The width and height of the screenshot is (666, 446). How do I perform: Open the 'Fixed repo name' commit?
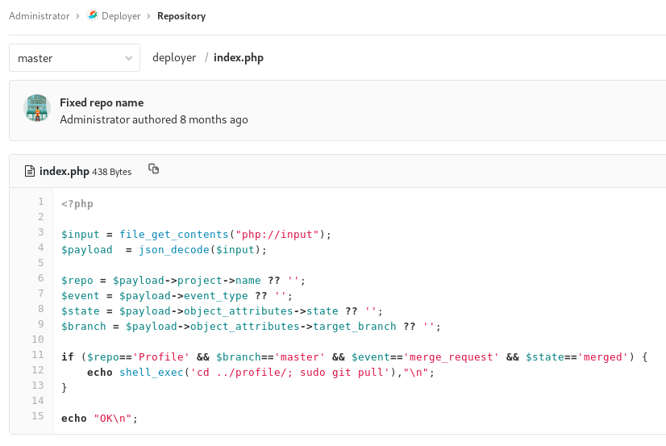(x=102, y=102)
